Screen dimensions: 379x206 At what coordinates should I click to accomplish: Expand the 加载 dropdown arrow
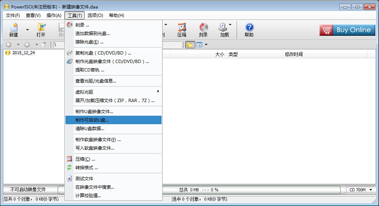tap(230, 25)
